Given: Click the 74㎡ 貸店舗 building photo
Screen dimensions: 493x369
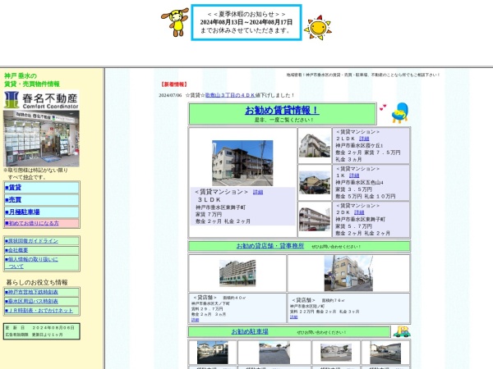Looking at the screenshot, I should (348, 273).
